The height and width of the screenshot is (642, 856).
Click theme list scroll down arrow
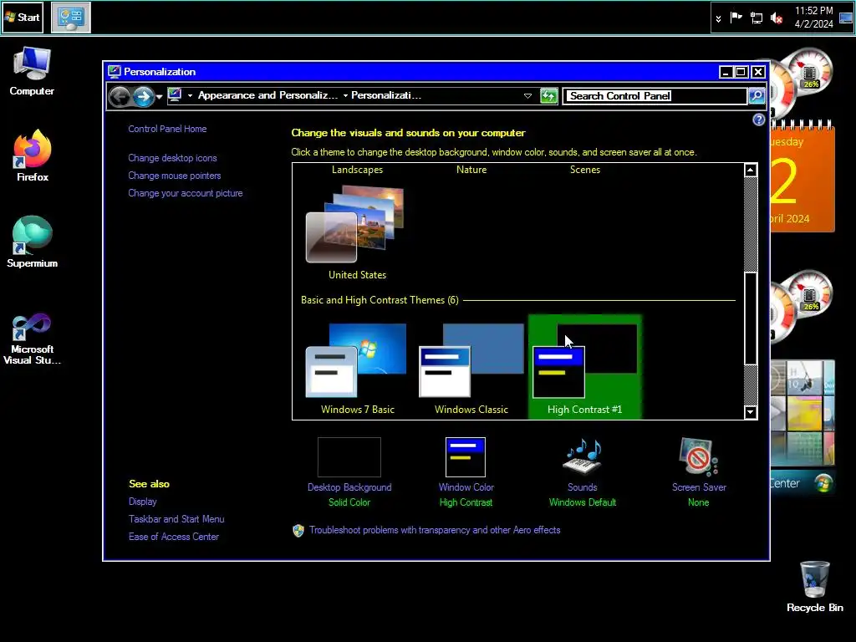(751, 412)
